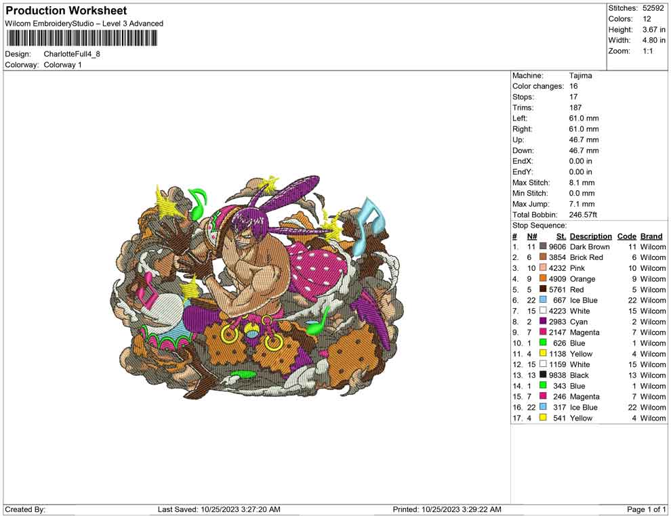Click the stitch count 9606 in stop 1

coord(557,246)
